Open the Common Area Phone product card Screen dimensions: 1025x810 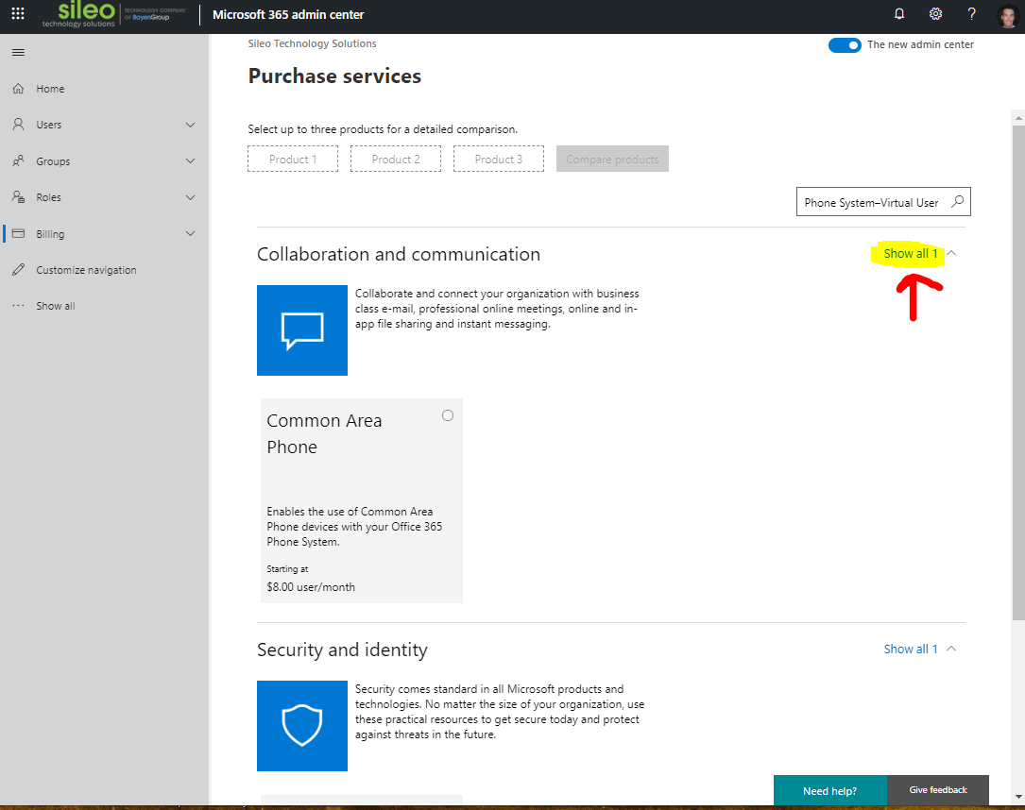362,500
